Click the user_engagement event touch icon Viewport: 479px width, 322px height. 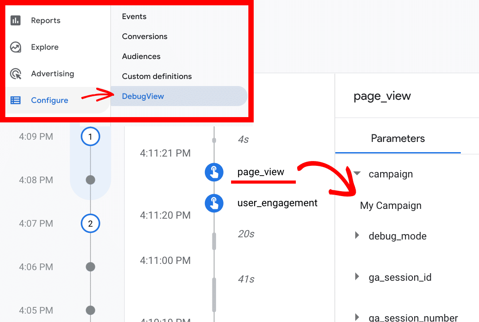coord(214,203)
